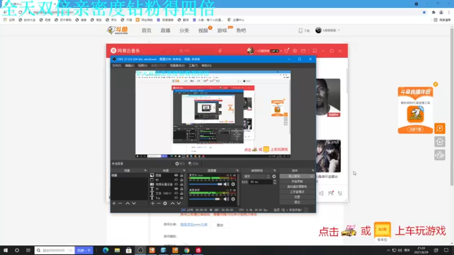454x255 pixels.
Task: Open the View menu in OBS
Action: (142, 66)
